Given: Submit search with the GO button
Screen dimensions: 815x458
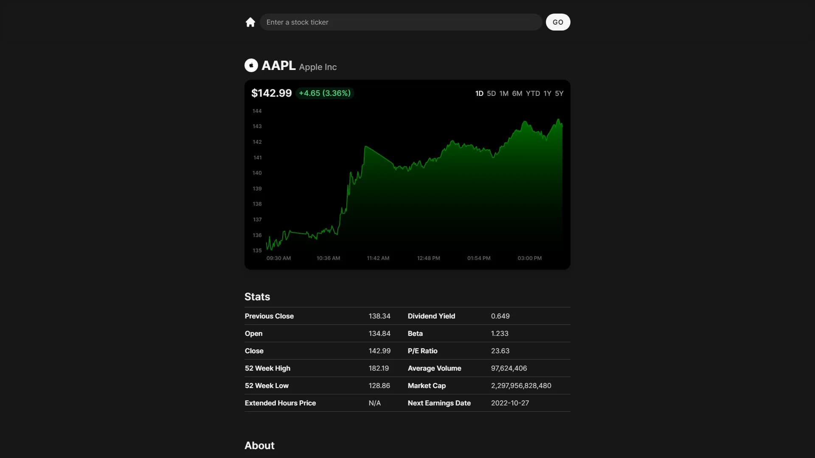Looking at the screenshot, I should click(558, 22).
